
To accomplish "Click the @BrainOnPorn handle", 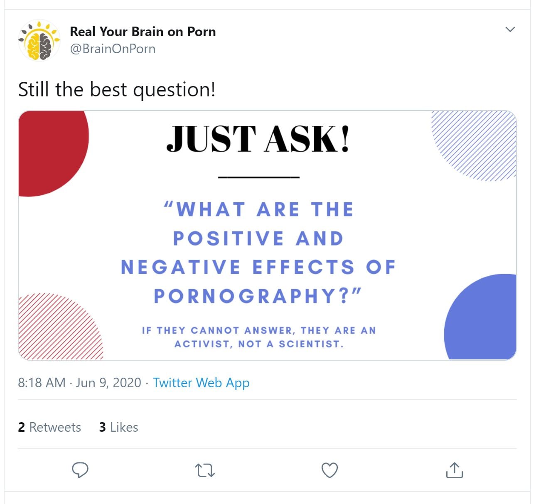I will [113, 49].
